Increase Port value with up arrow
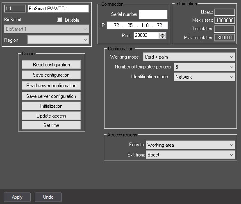241x204 pixels. [162, 34]
